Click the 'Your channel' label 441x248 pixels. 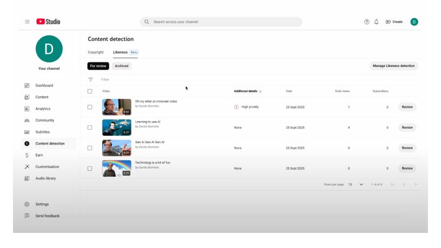[49, 68]
